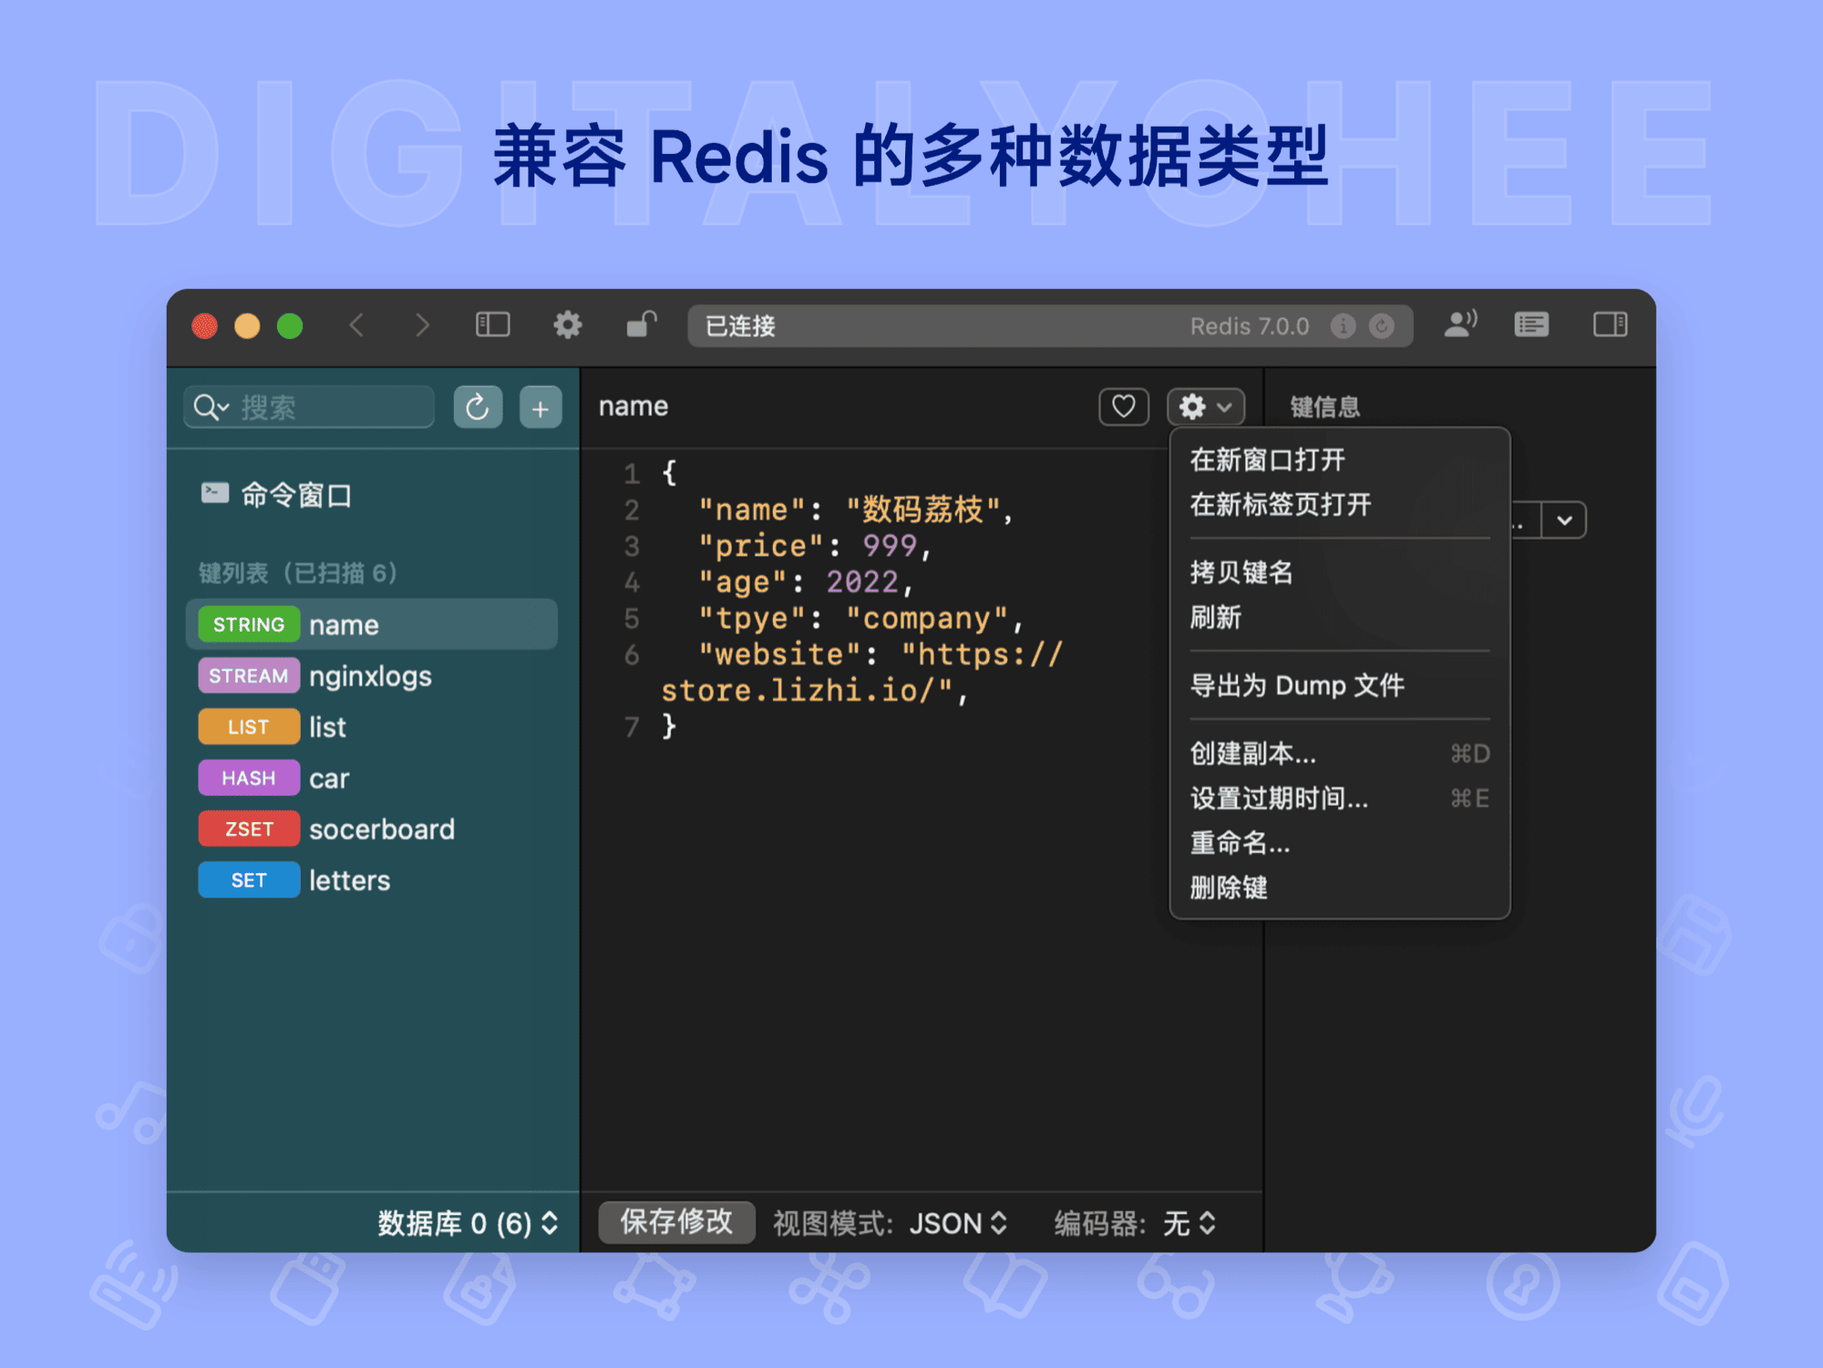Favorite the name key using the heart icon

1123,406
